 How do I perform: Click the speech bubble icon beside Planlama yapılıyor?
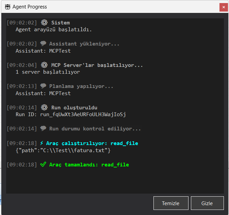43,86
